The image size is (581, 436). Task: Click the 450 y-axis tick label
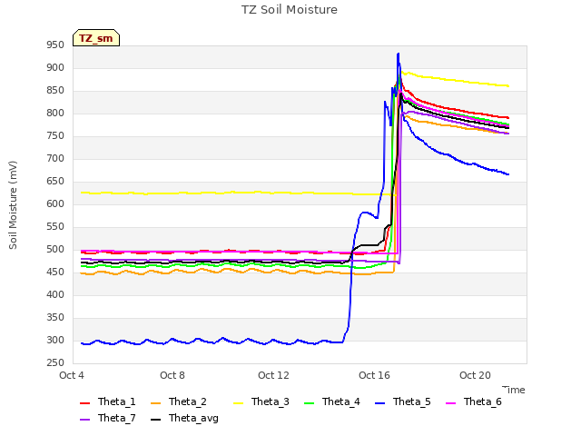(x=55, y=272)
